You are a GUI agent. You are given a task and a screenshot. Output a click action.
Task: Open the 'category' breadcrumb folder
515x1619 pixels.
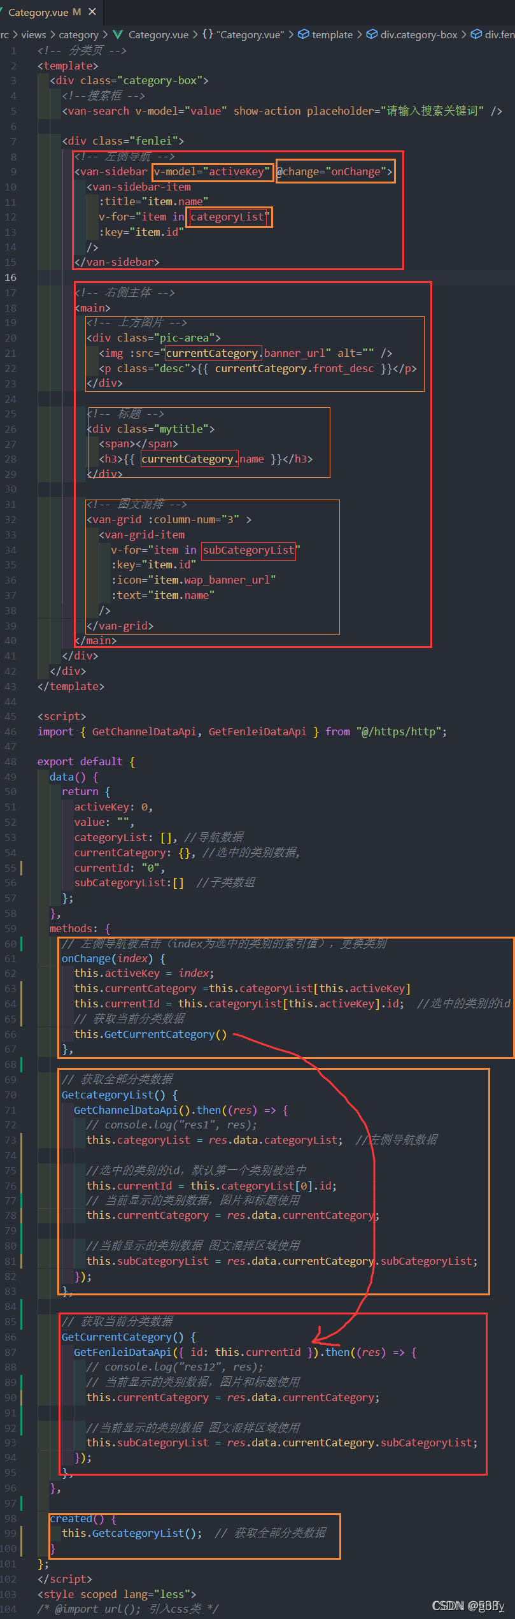pos(78,34)
